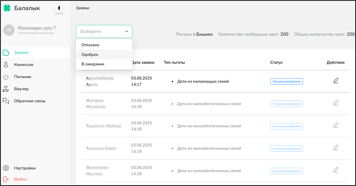Image resolution: width=356 pixels, height=186 pixels.
Task: Click На рассмотрении badge in first row
Action: (x=287, y=82)
